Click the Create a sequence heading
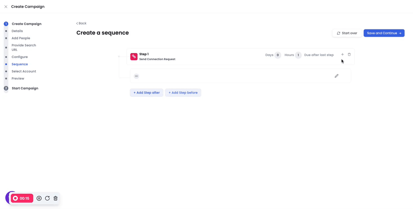413x209 pixels. [x=102, y=33]
